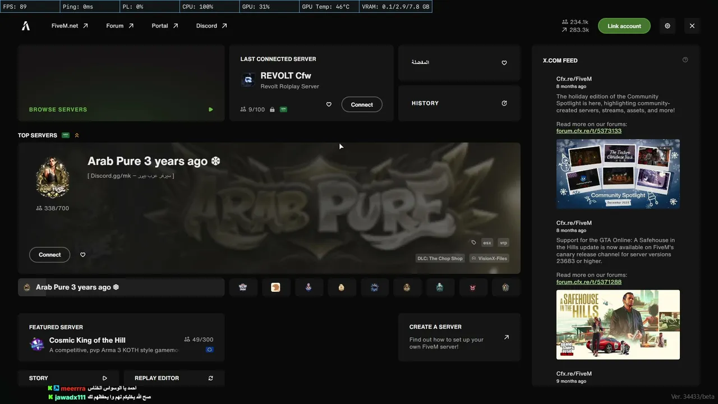Open the Cosmic King of the Hill featured server
The height and width of the screenshot is (404, 718).
coord(121,337)
